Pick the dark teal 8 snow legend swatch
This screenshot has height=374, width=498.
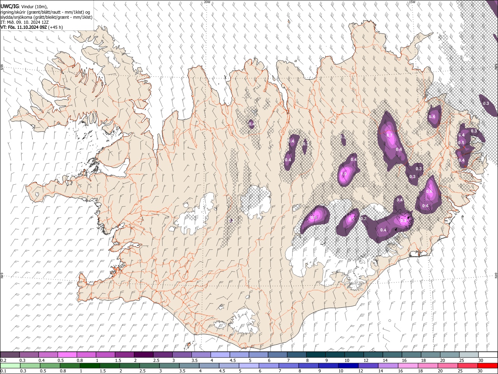(x=316, y=355)
